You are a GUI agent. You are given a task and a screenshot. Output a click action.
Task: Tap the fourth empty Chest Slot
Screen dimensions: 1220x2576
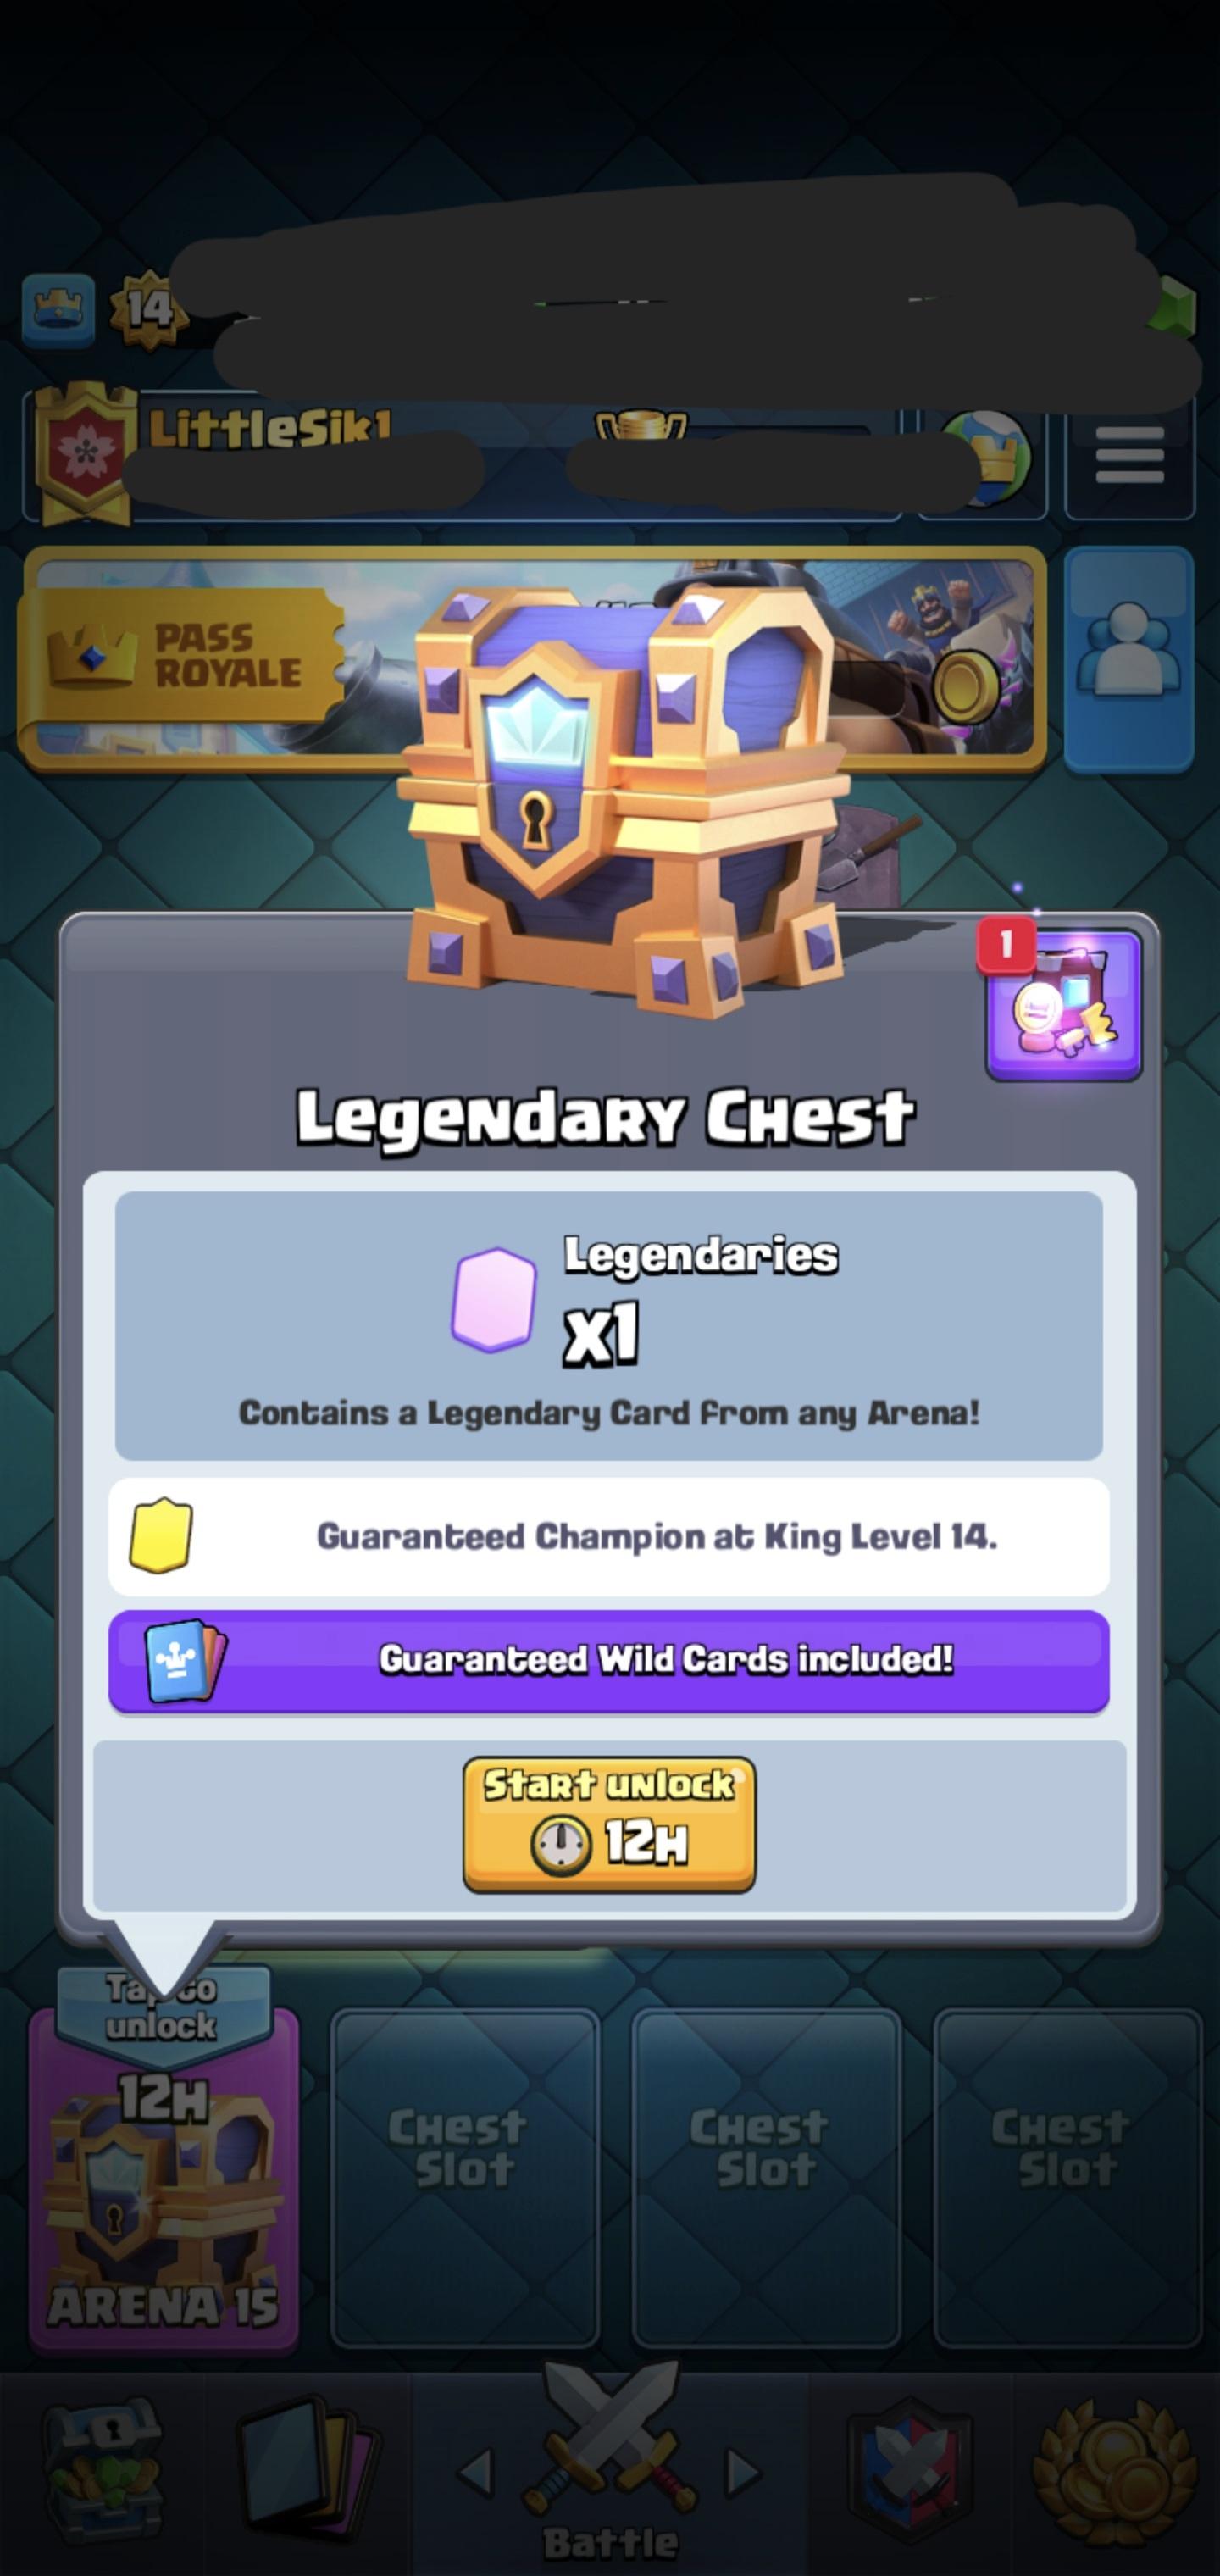pos(1067,2177)
